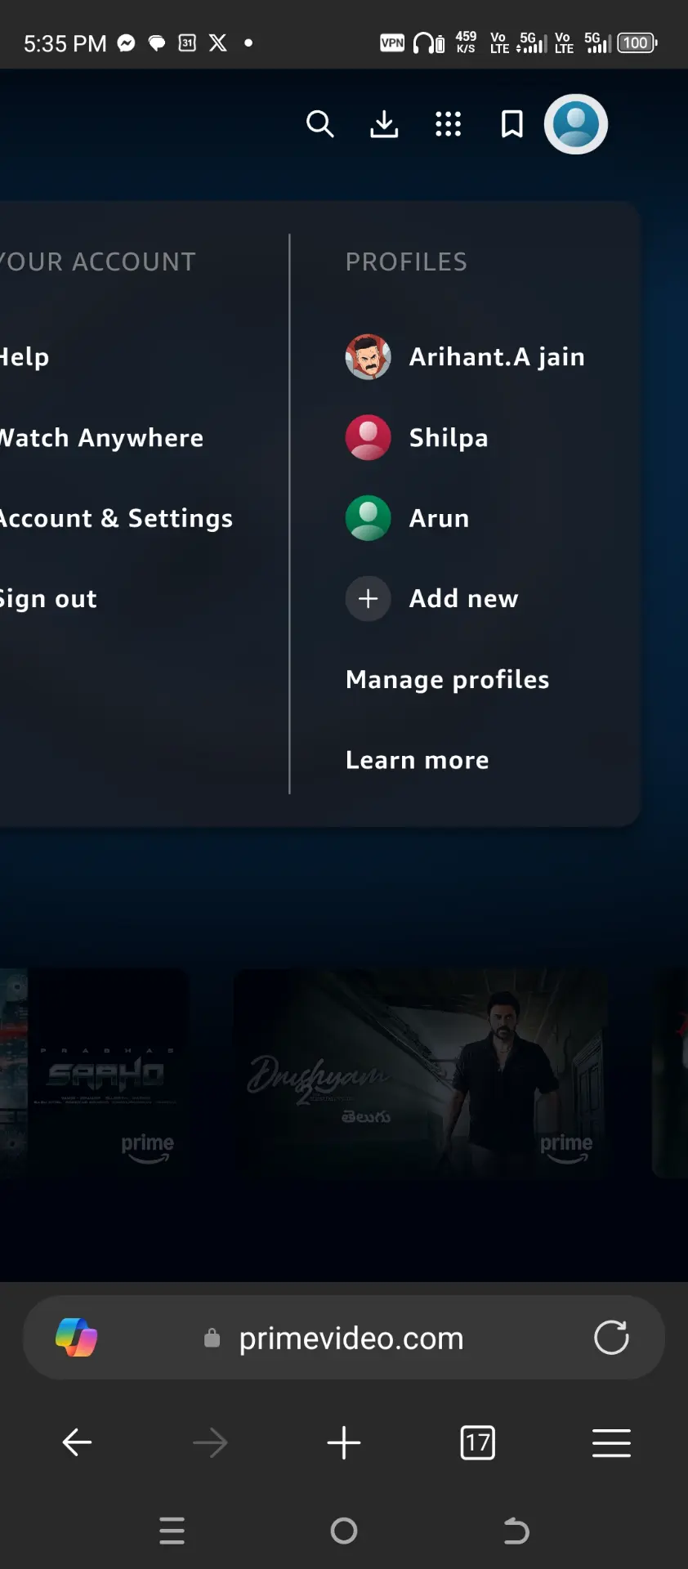This screenshot has width=688, height=1569.
Task: Click Sign out
Action: pos(48,599)
